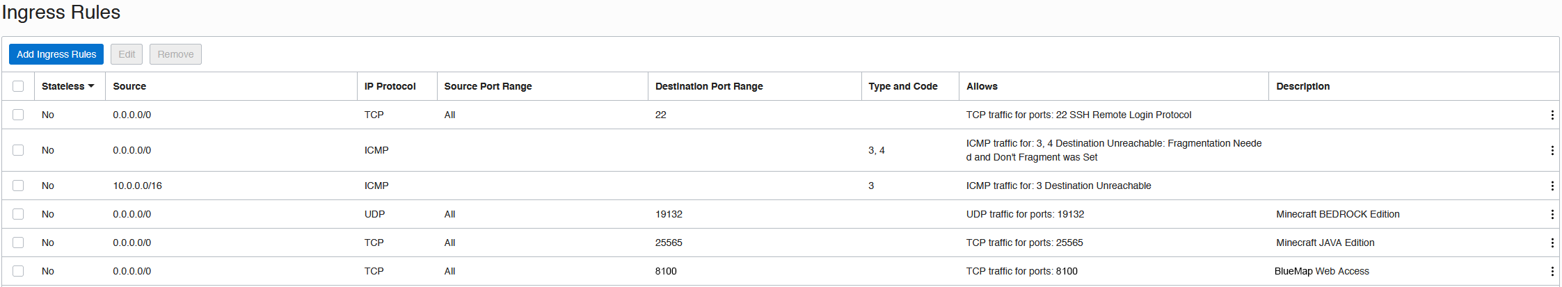Open actions menu for SSH port 22 rule

(x=1552, y=115)
